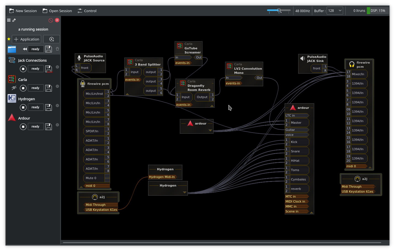Click ardour's MIDI Clock in port
The width and height of the screenshot is (395, 251).
[x=297, y=201]
